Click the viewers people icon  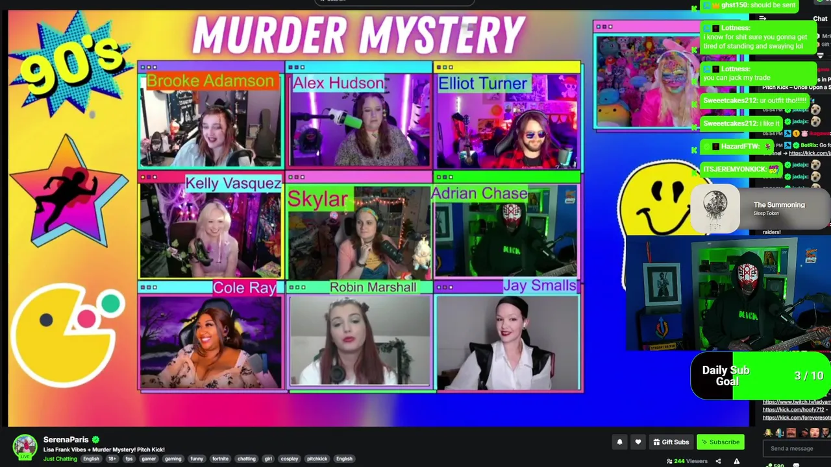(x=669, y=461)
